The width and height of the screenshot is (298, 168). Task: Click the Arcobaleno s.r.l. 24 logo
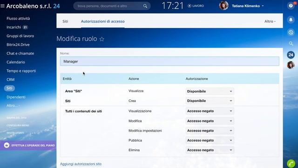coord(33,6)
